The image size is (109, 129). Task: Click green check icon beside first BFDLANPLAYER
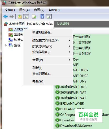(58, 104)
